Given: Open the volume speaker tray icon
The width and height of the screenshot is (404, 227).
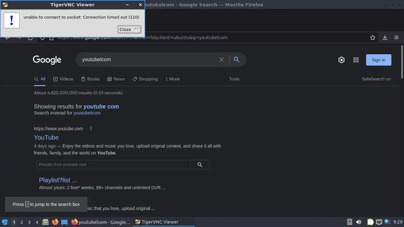Looking at the screenshot, I should pyautogui.click(x=359, y=222).
